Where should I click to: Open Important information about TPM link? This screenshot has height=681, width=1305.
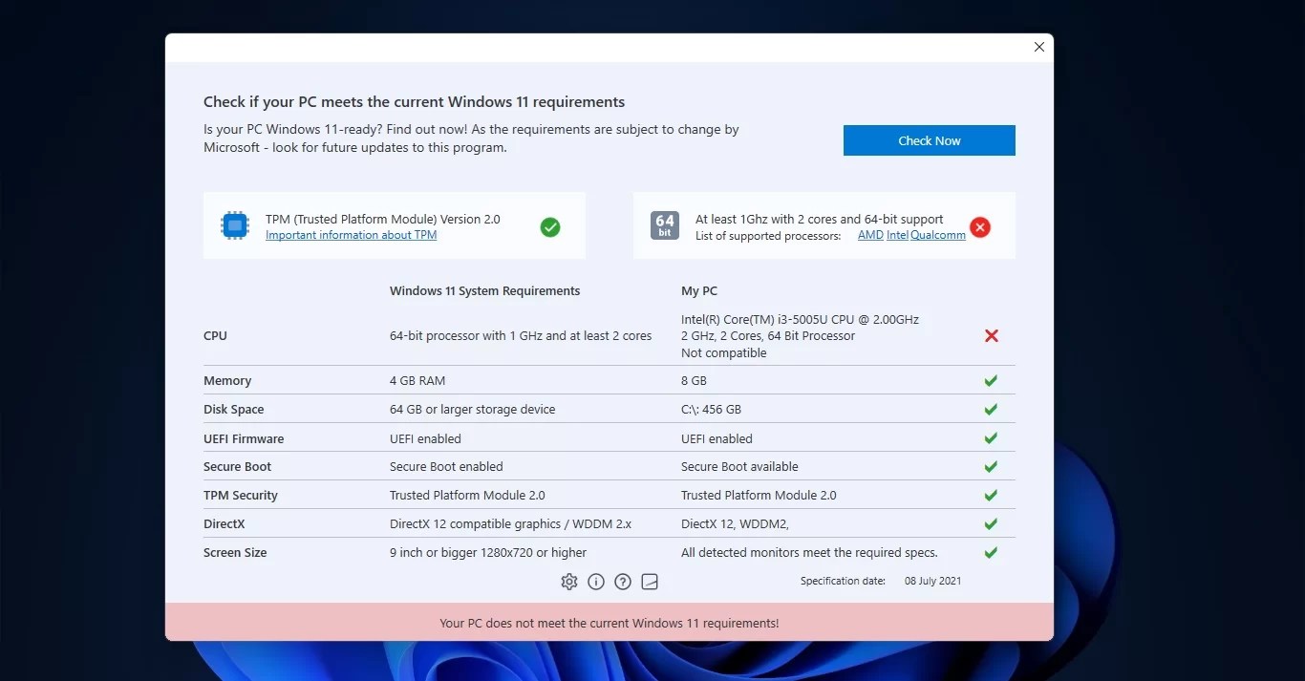(x=351, y=235)
